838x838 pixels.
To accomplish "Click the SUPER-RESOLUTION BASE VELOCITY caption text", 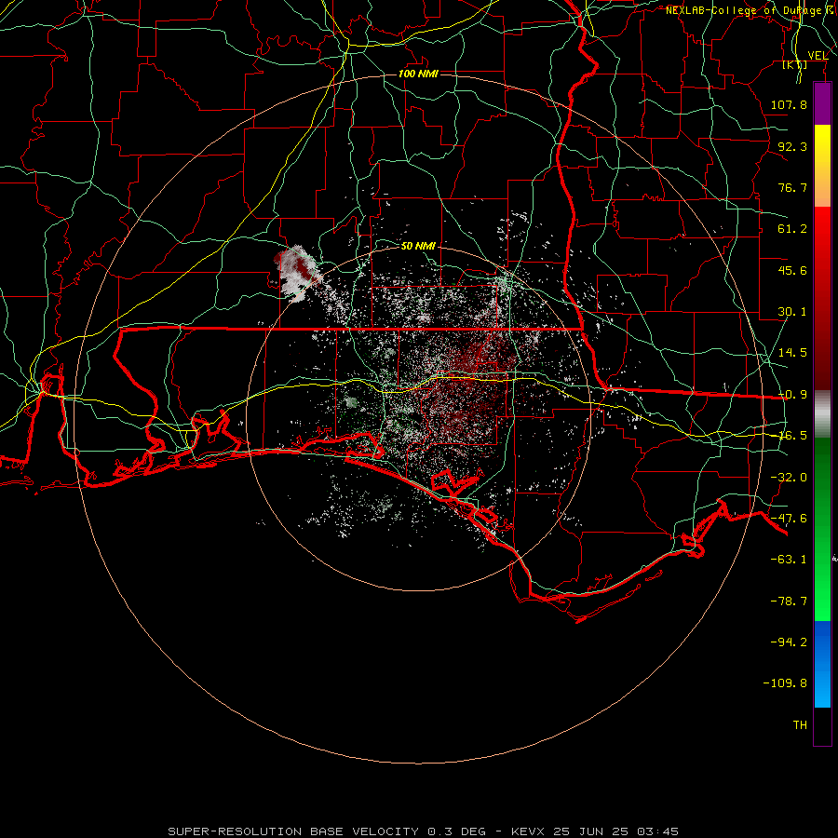I will [x=293, y=831].
